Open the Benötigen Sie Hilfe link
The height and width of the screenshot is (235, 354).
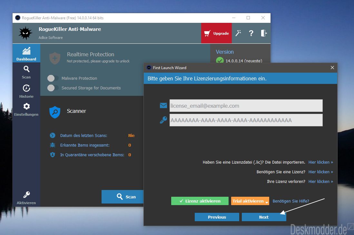coord(291,201)
